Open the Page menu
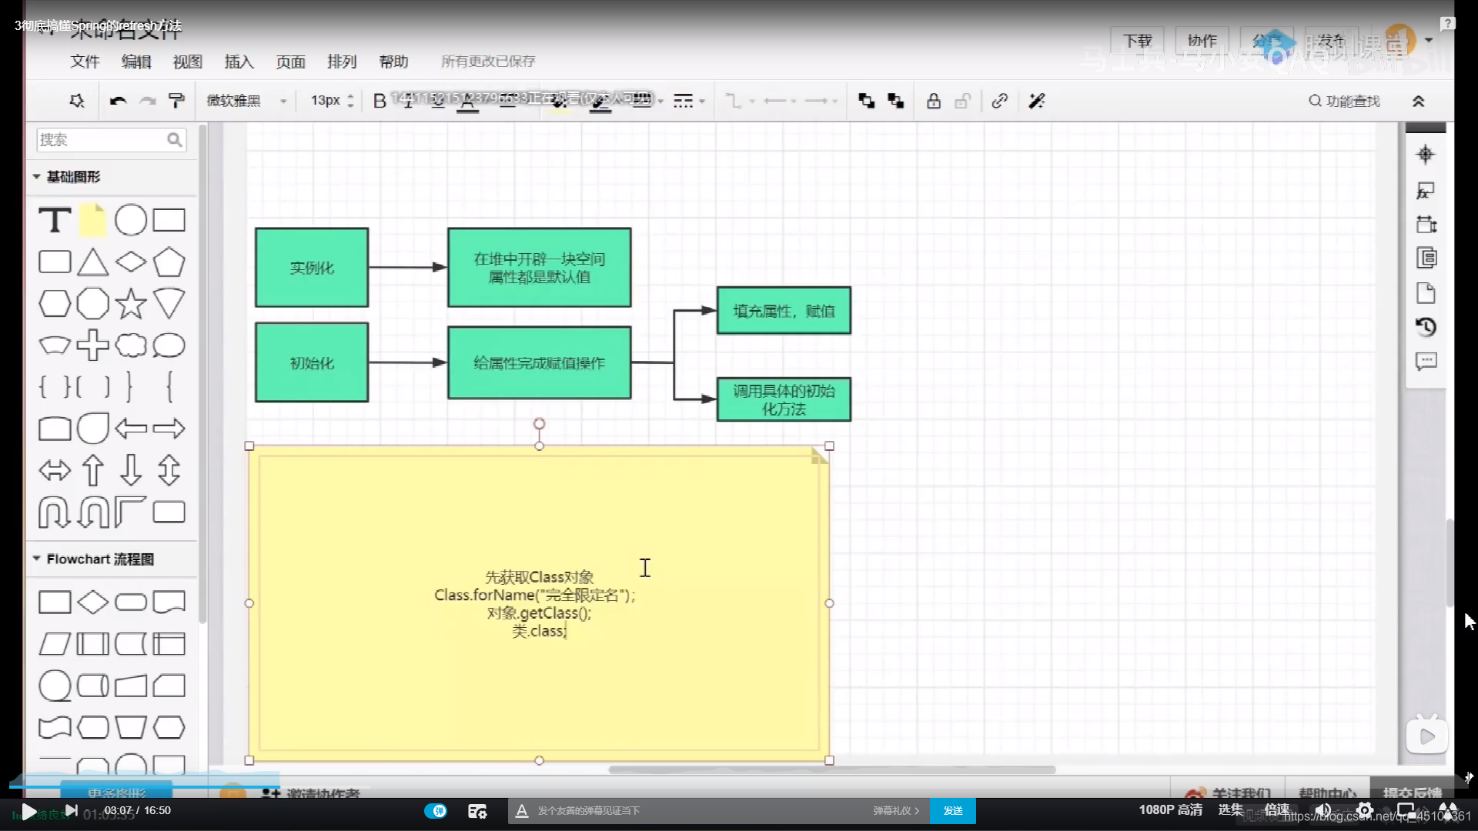The image size is (1478, 831). tap(290, 62)
